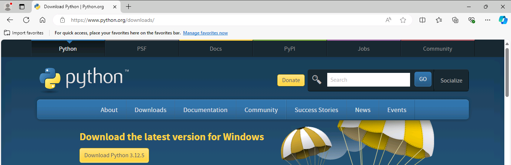
Task: Restore down the browser window
Action: 486,7
